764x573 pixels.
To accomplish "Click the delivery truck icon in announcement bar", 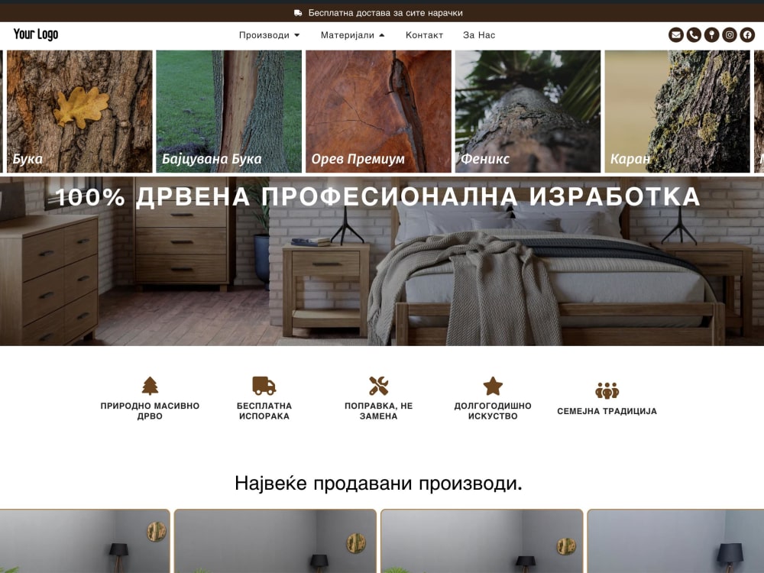I will pyautogui.click(x=298, y=13).
